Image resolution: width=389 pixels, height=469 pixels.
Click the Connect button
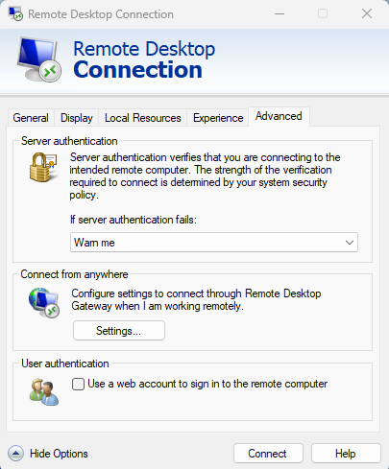coord(268,454)
